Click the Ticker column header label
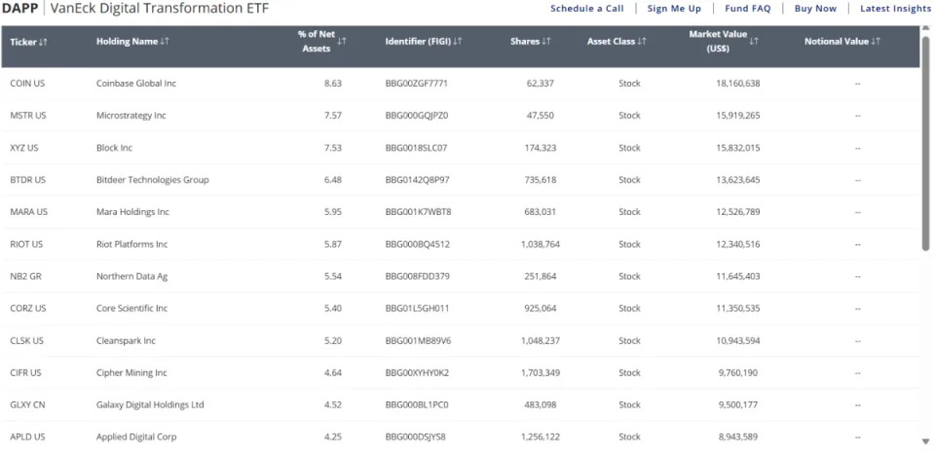 (x=23, y=42)
